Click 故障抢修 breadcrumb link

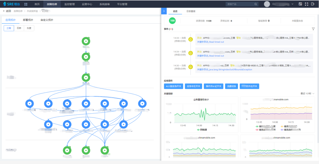18,11
